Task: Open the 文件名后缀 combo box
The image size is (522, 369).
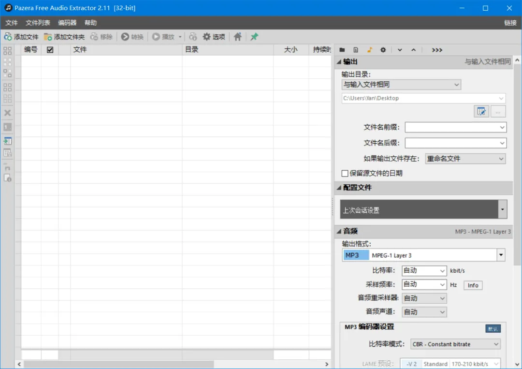Action: (x=456, y=143)
